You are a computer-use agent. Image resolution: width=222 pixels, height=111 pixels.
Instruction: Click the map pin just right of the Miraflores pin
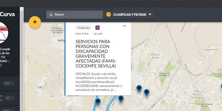(147, 92)
